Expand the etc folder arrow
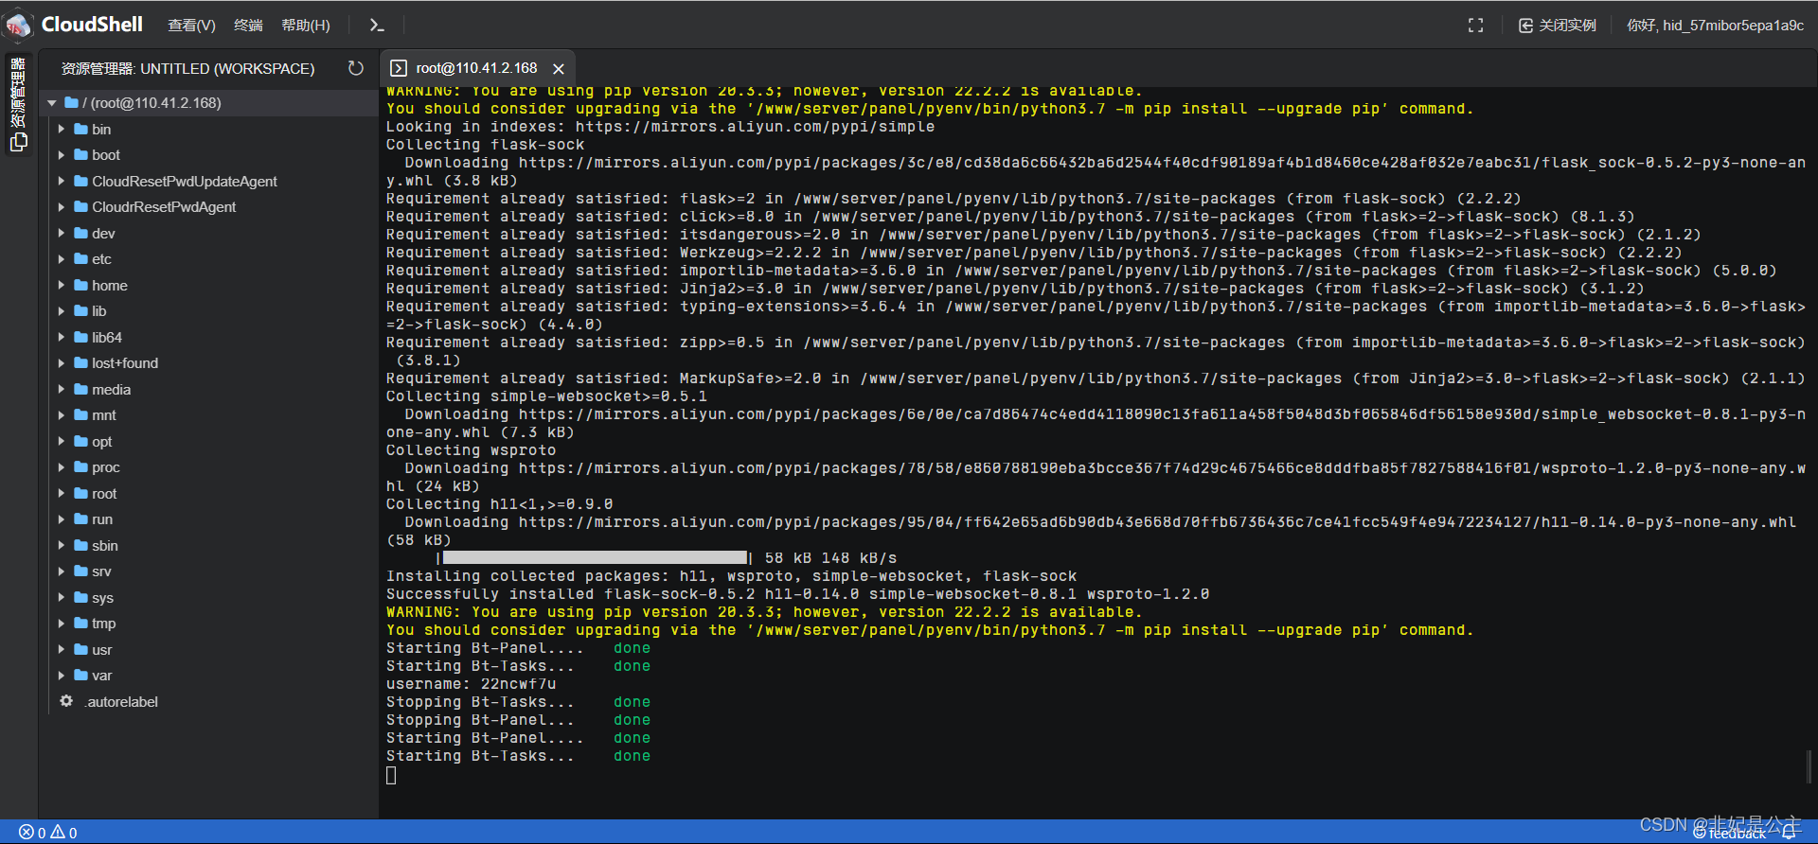Image resolution: width=1818 pixels, height=844 pixels. pos(62,259)
